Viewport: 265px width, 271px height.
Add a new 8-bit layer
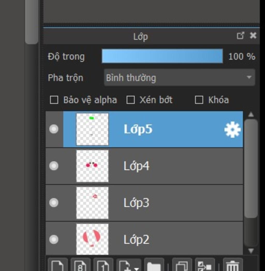click(80, 265)
